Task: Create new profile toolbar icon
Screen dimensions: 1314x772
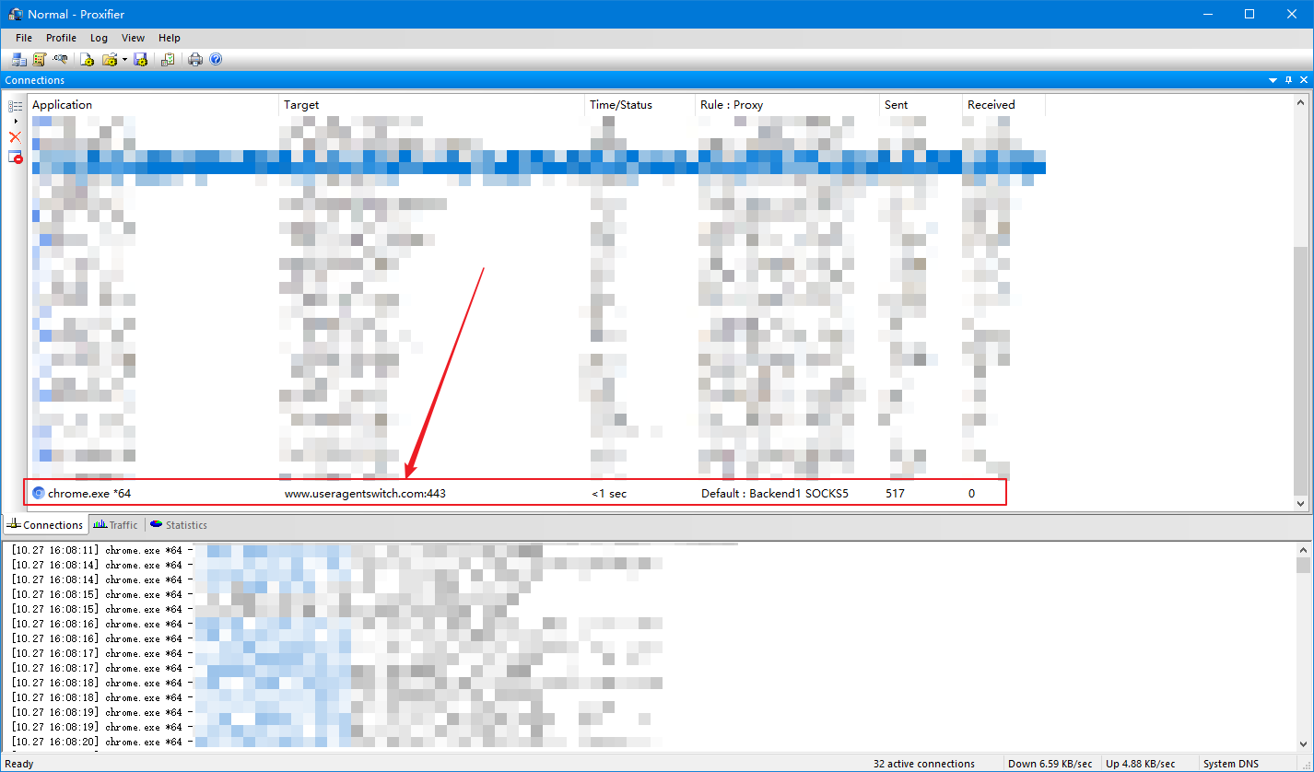Action: (88, 60)
